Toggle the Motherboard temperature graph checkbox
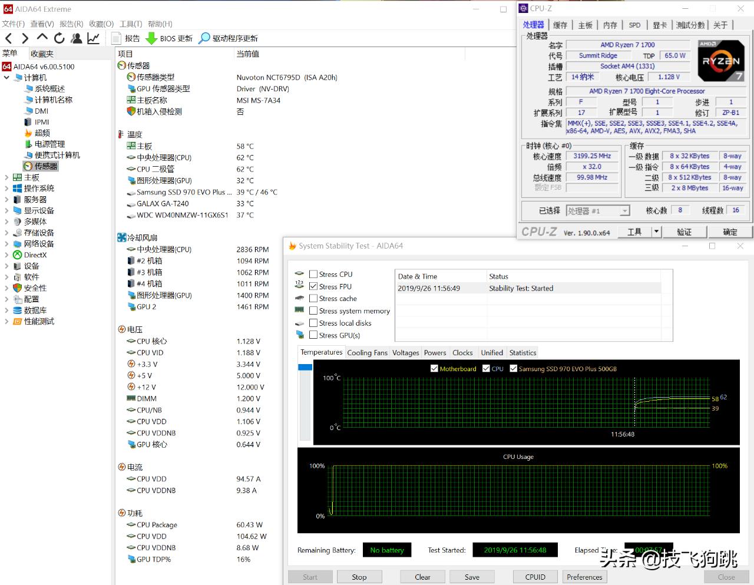754x585 pixels. point(435,369)
